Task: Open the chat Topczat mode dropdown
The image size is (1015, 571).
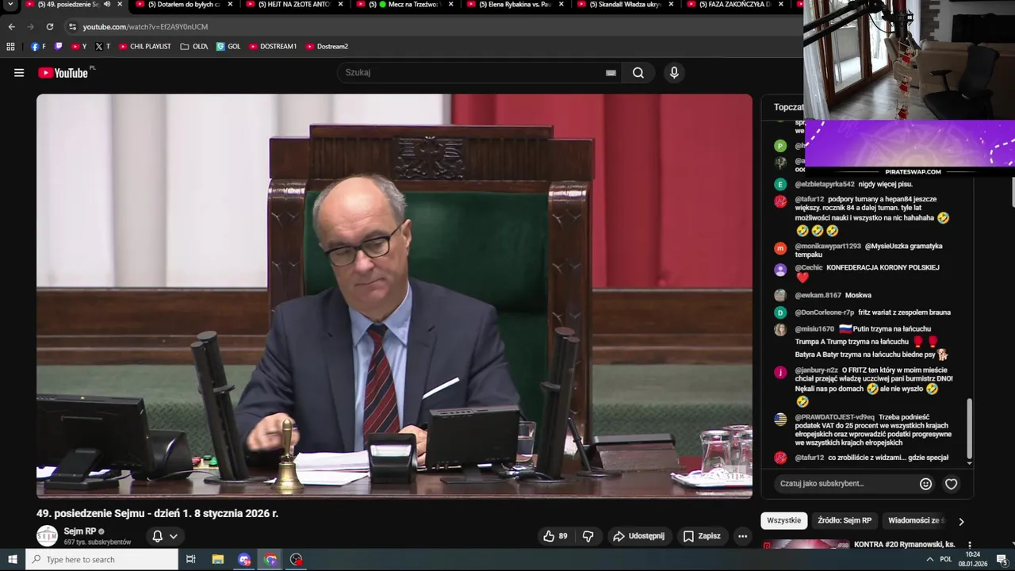Action: [x=789, y=107]
